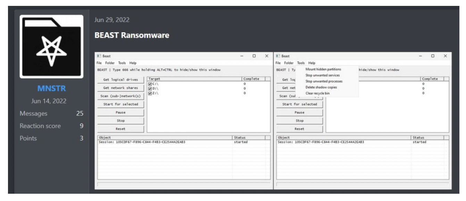Click Status column header in right window

(x=427, y=137)
